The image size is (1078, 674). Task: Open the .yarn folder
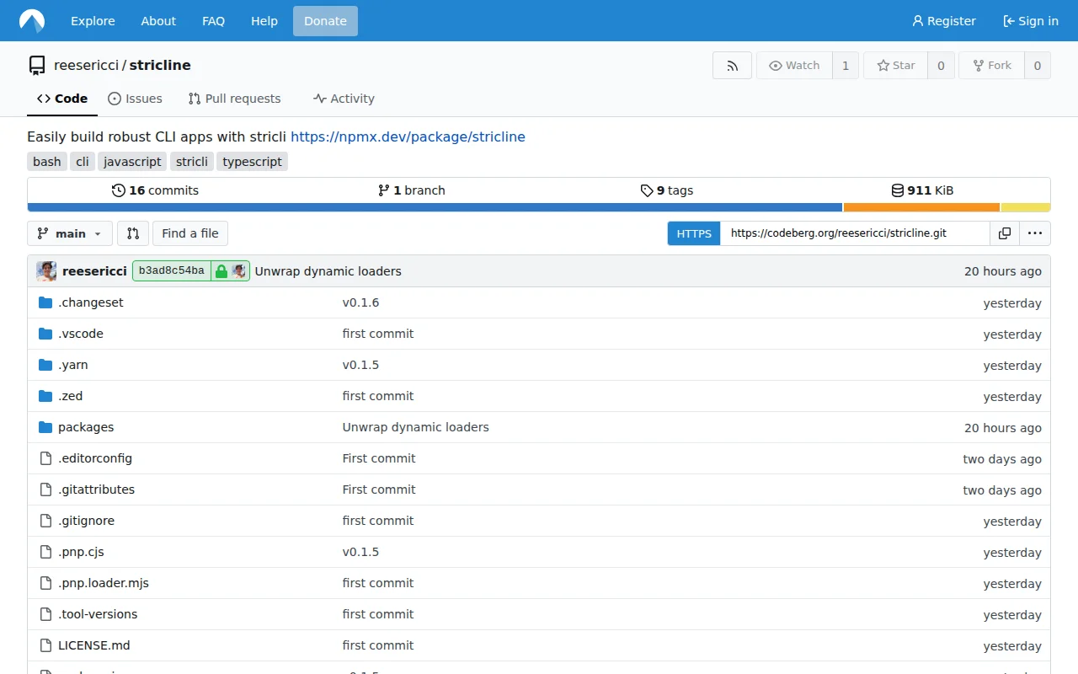pyautogui.click(x=73, y=365)
